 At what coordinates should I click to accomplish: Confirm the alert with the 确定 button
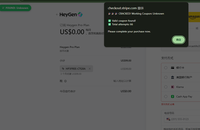pos(179,40)
